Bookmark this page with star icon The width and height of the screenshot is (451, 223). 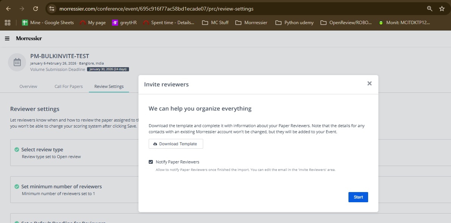click(x=442, y=9)
